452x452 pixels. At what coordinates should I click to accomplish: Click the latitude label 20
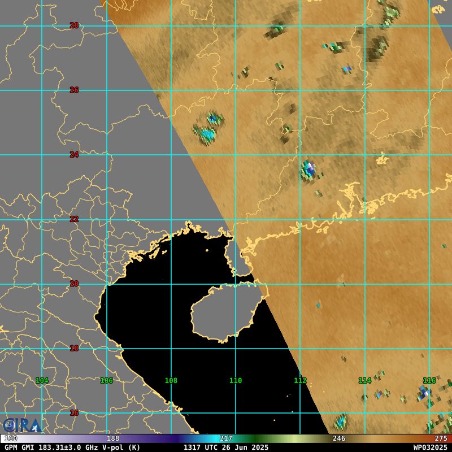74,284
